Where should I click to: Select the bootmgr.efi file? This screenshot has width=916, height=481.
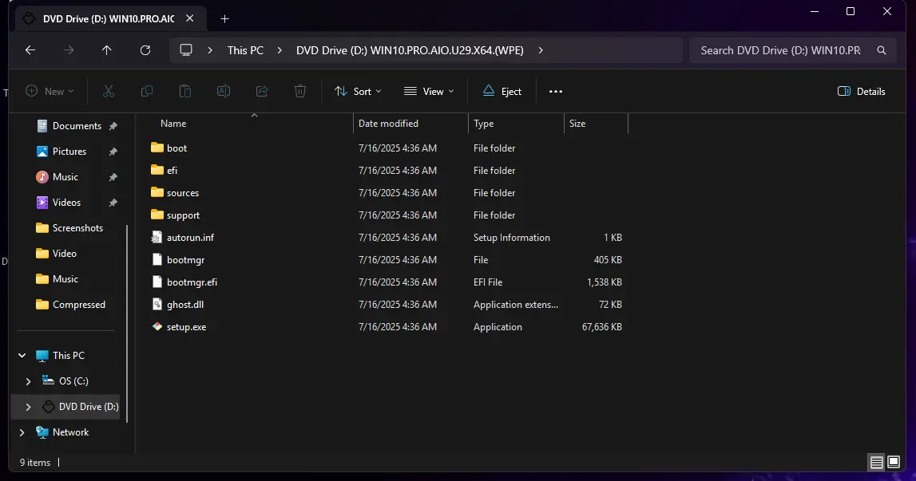[x=192, y=282]
